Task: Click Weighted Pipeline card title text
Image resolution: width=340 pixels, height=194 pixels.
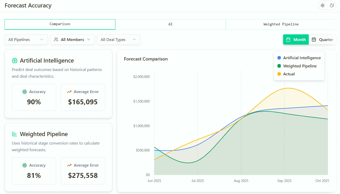Action: [44, 134]
